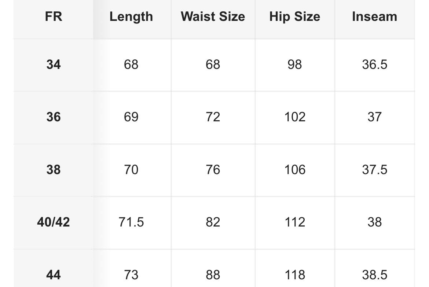Click the waist size 82 cell
The height and width of the screenshot is (287, 429).
point(213,222)
